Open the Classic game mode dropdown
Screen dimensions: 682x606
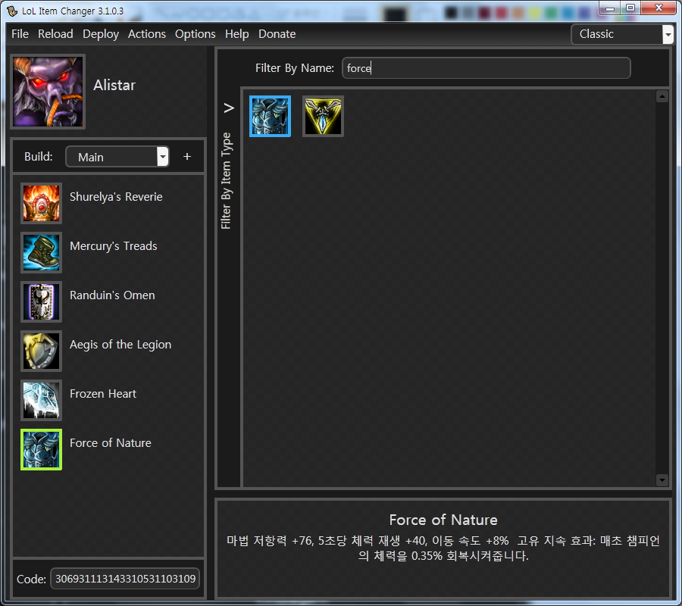click(622, 34)
